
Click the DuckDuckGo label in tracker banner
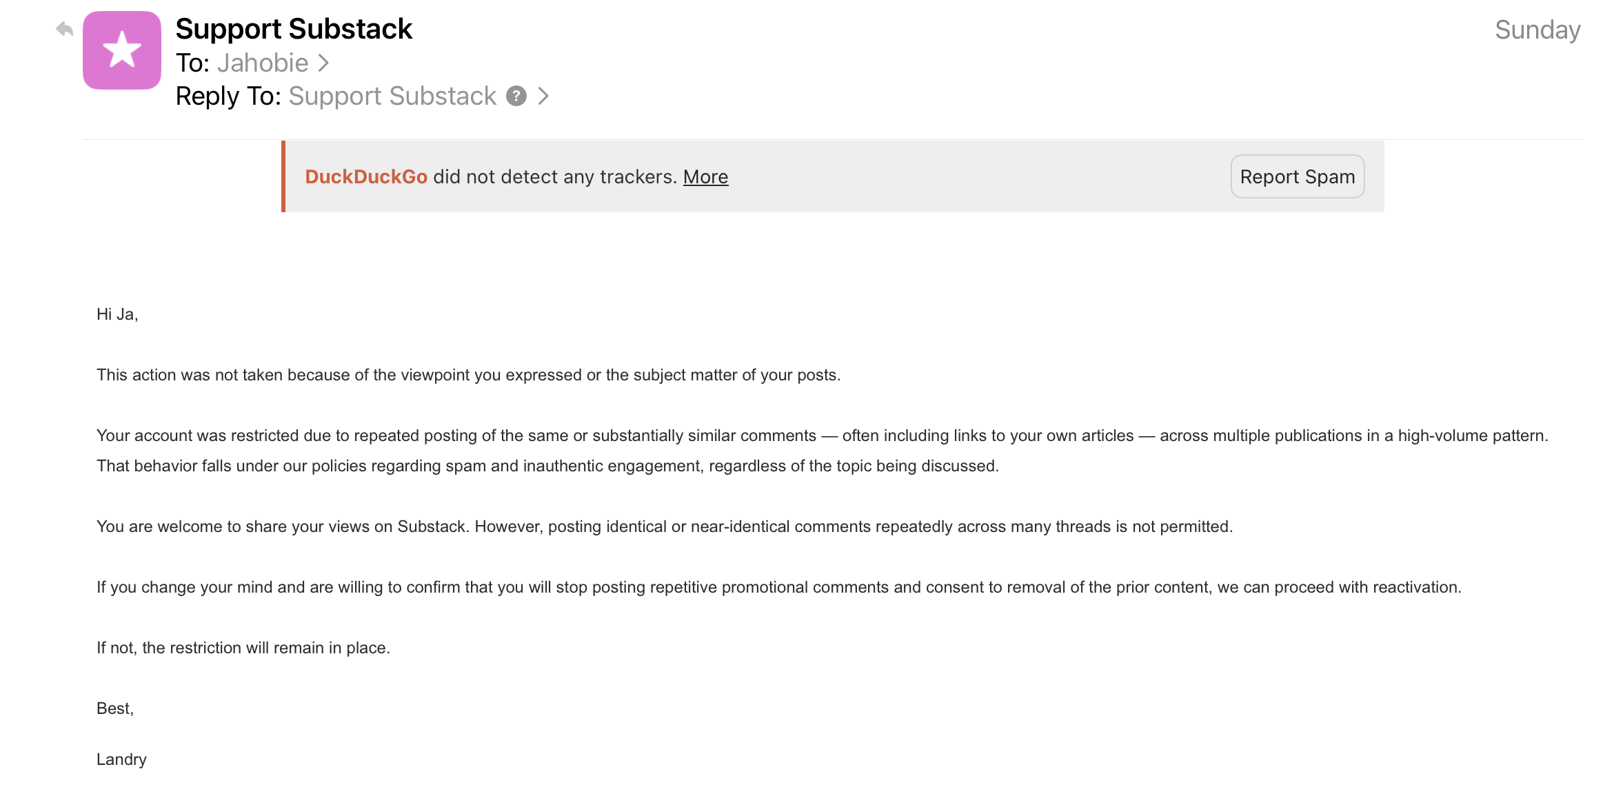(x=366, y=177)
